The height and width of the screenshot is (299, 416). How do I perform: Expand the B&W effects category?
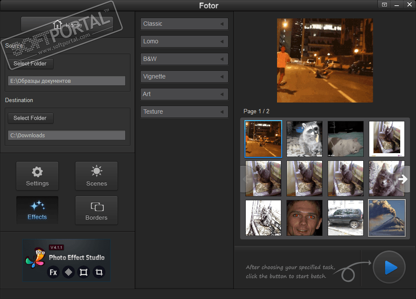pos(184,59)
